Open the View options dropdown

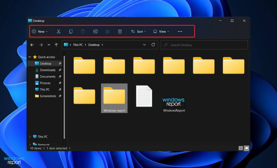click(x=161, y=31)
